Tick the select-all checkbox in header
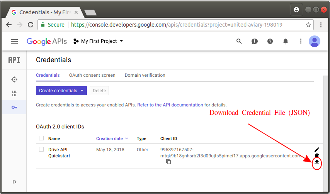The width and height of the screenshot is (330, 194). tap(41, 138)
